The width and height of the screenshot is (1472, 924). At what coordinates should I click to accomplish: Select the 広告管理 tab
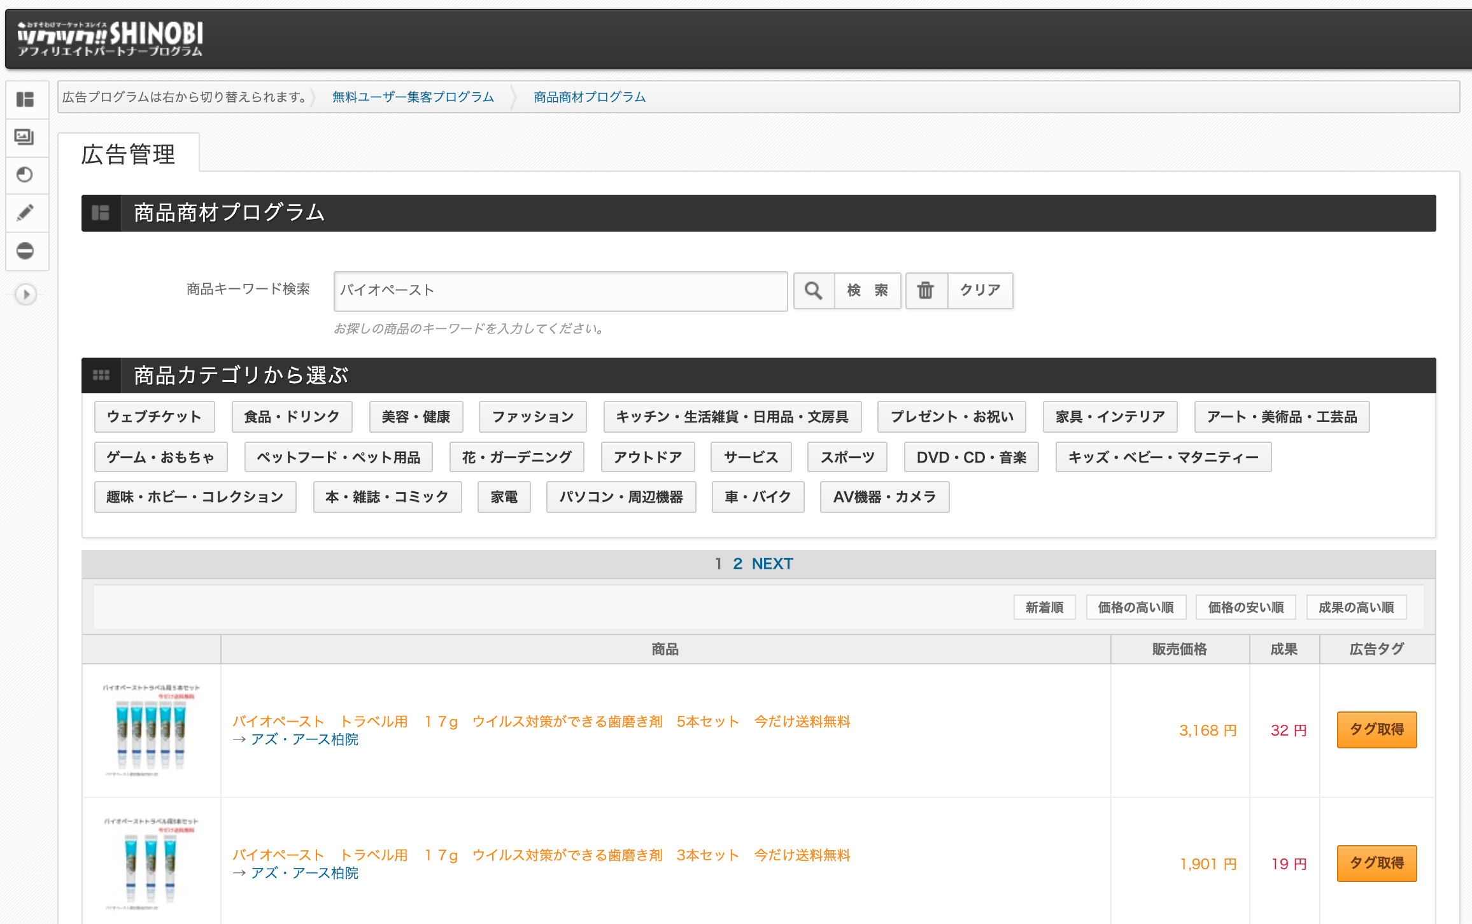coord(128,154)
